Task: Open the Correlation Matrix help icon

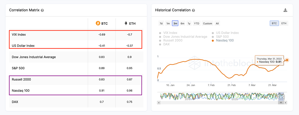Action: pyautogui.click(x=42, y=10)
